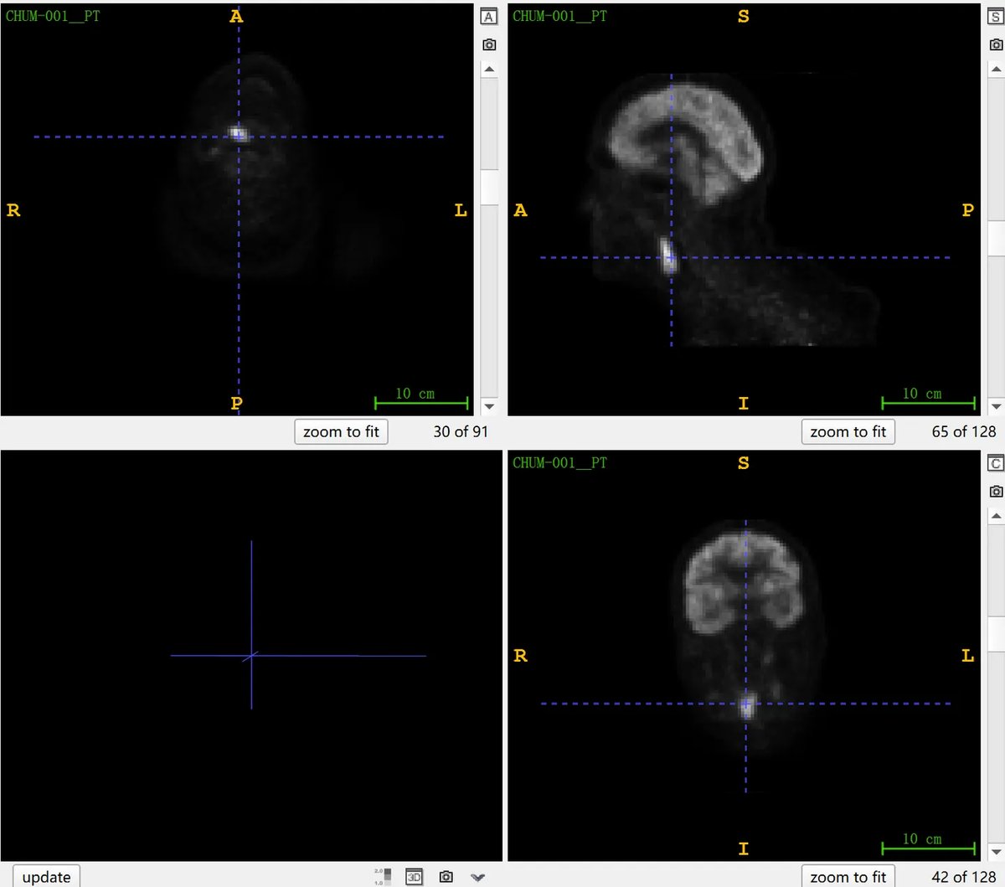The image size is (1005, 887).
Task: Expand the sagittal view with the S layout icon
Action: coord(996,17)
